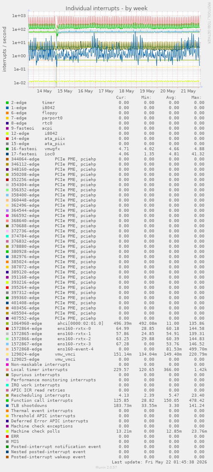This screenshot has height=472, width=213.
Task: Click the Munin 2.0.57 footer text
Action: click(x=106, y=467)
